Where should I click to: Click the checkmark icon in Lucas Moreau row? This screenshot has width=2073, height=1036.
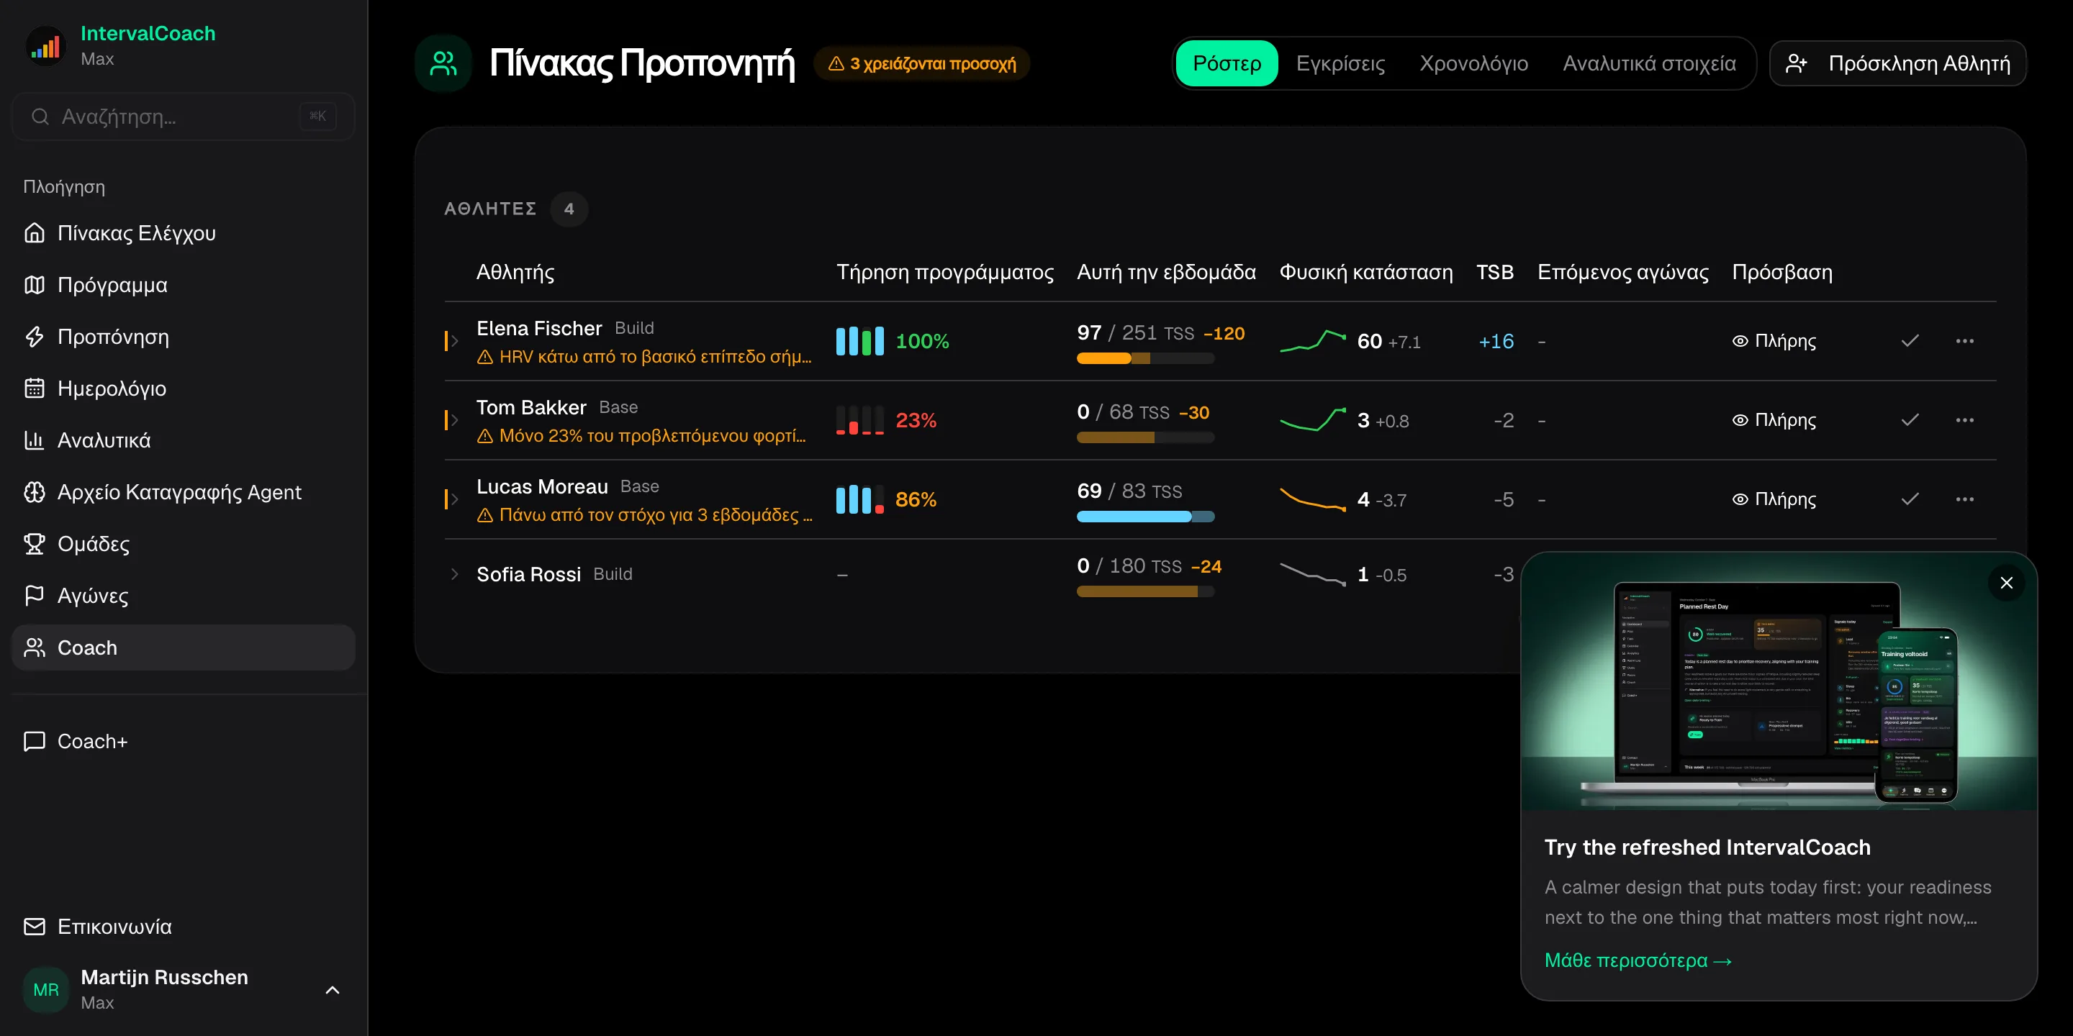coord(1910,499)
